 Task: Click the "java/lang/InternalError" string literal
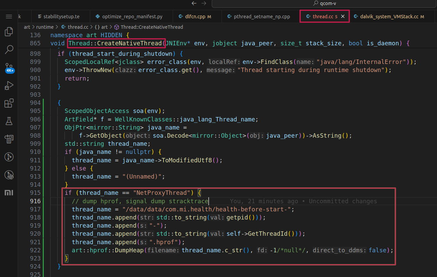(x=362, y=62)
